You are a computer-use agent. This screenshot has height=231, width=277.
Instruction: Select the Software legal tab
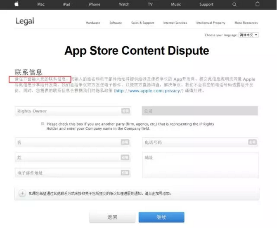point(116,23)
